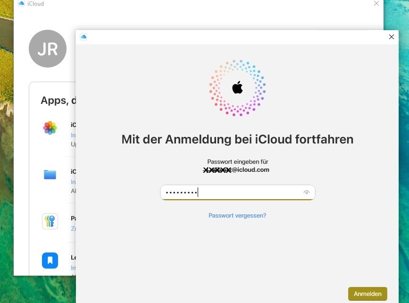The width and height of the screenshot is (409, 303).
Task: Click the blue iCloud Drive folder icon
Action: coord(50,175)
